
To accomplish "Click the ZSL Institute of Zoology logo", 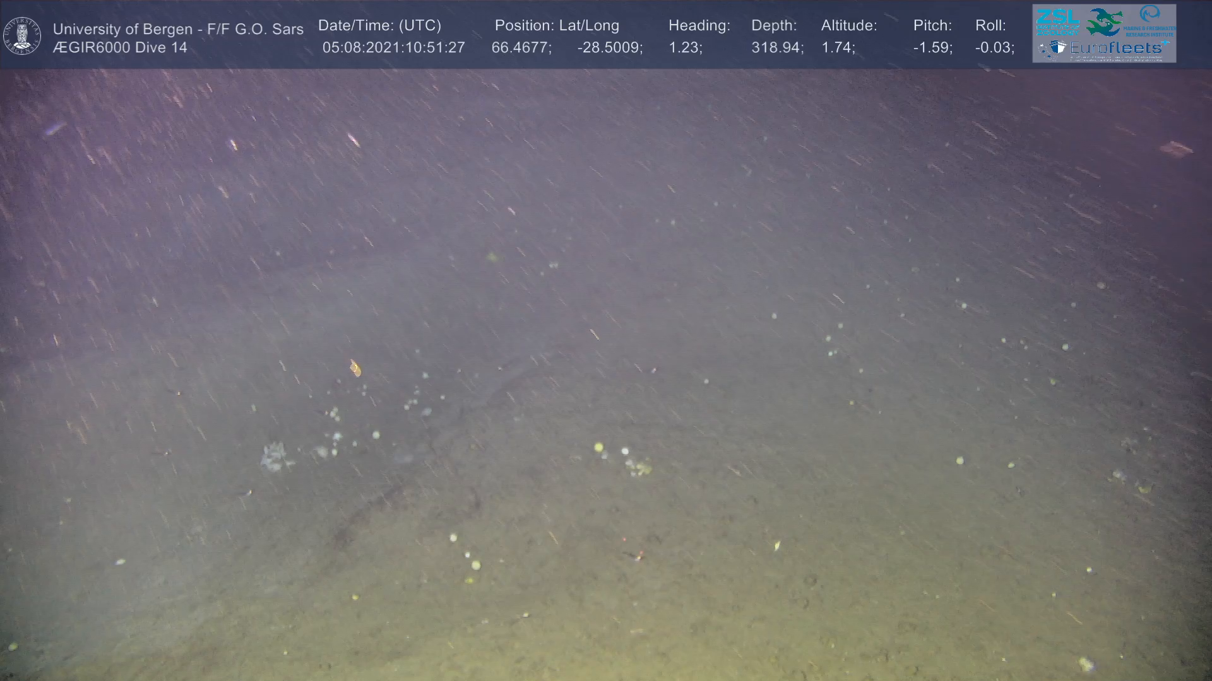I will 1058,21.
